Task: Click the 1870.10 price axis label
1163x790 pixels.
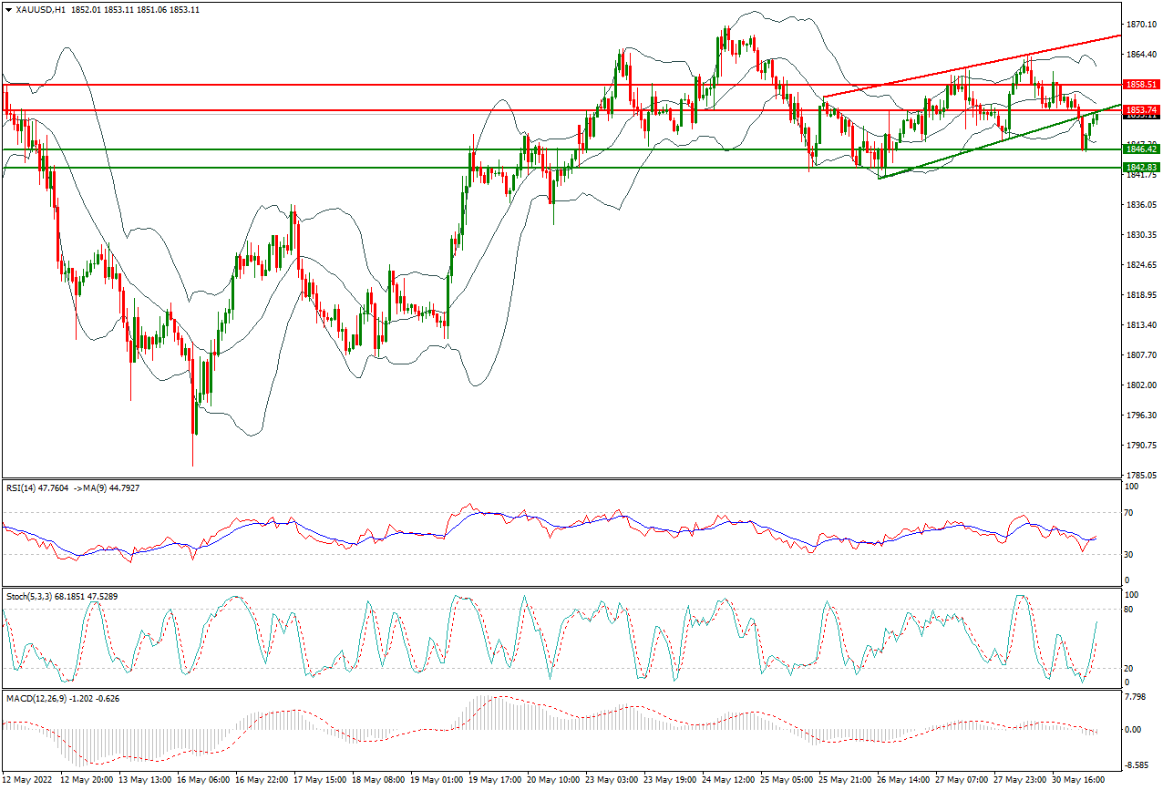Action: click(1141, 25)
